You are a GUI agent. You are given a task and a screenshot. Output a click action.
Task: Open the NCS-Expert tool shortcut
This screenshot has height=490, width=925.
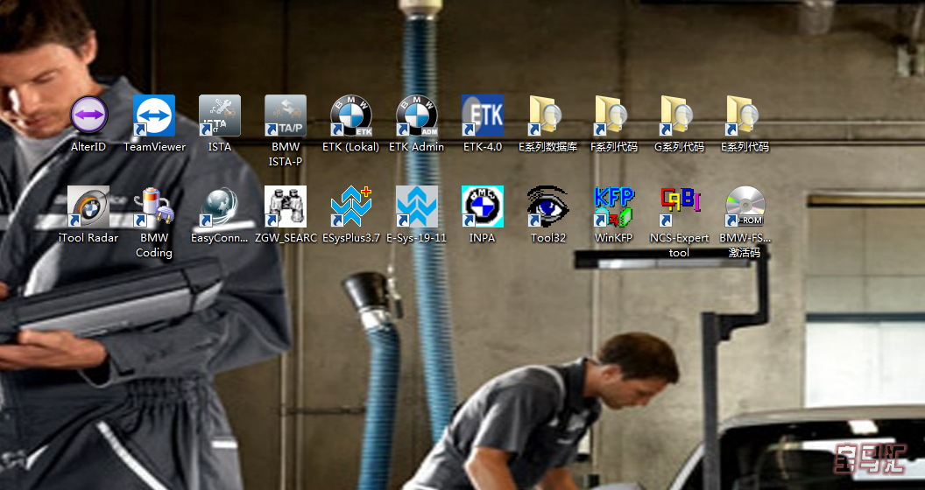point(679,206)
